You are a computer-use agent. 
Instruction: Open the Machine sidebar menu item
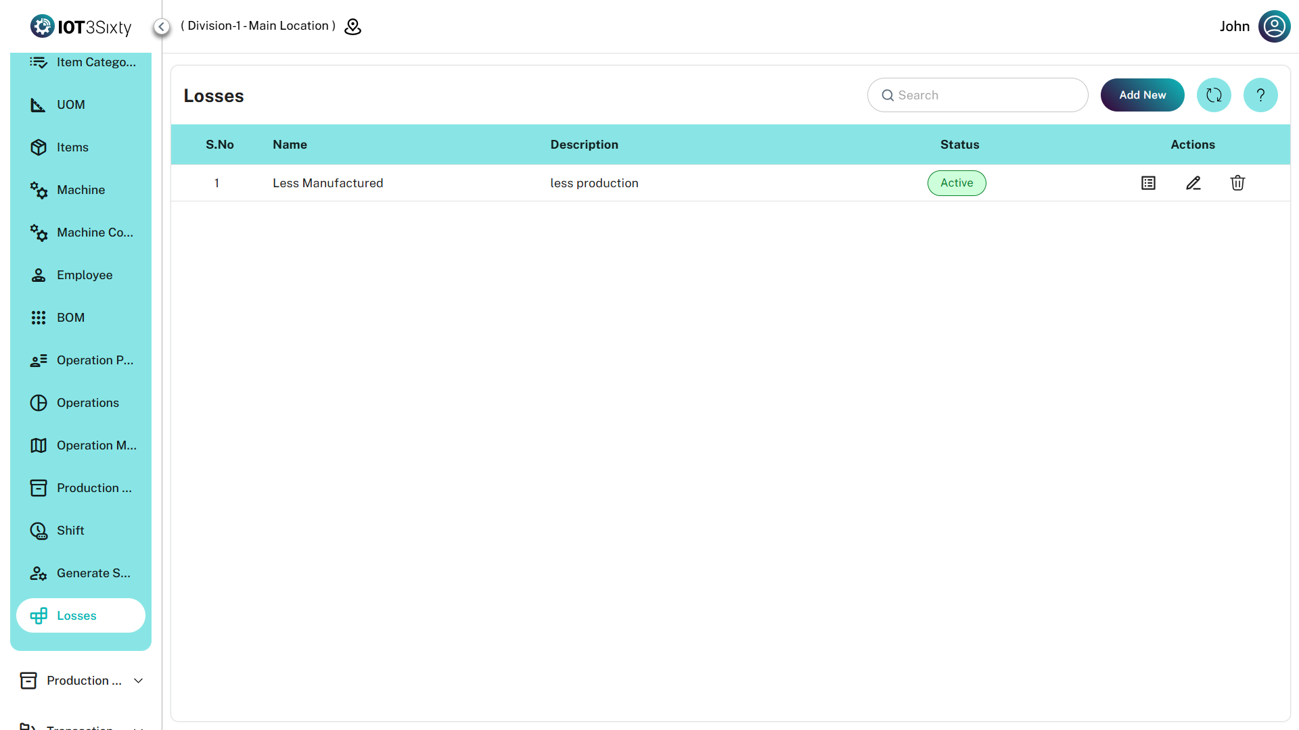[x=81, y=190]
